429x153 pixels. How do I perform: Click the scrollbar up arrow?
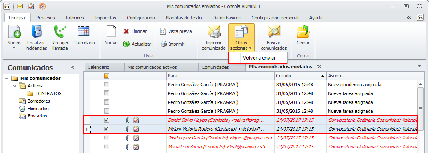(420, 85)
